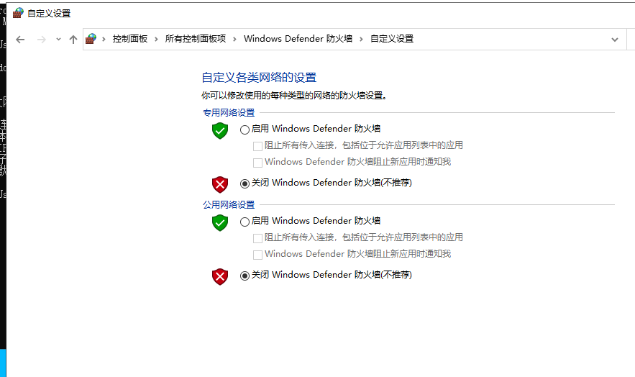This screenshot has width=635, height=377.
Task: Check 防火墙阻止新应用时通知我 under 公用网络设置
Action: pos(258,255)
